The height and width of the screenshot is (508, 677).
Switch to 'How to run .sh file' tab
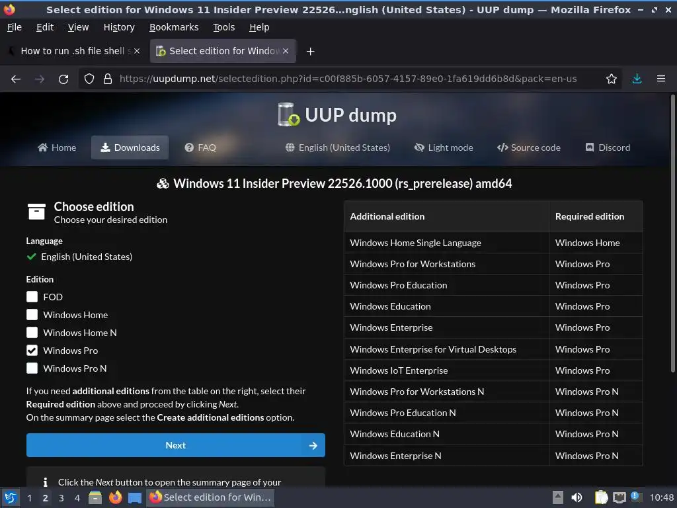73,51
